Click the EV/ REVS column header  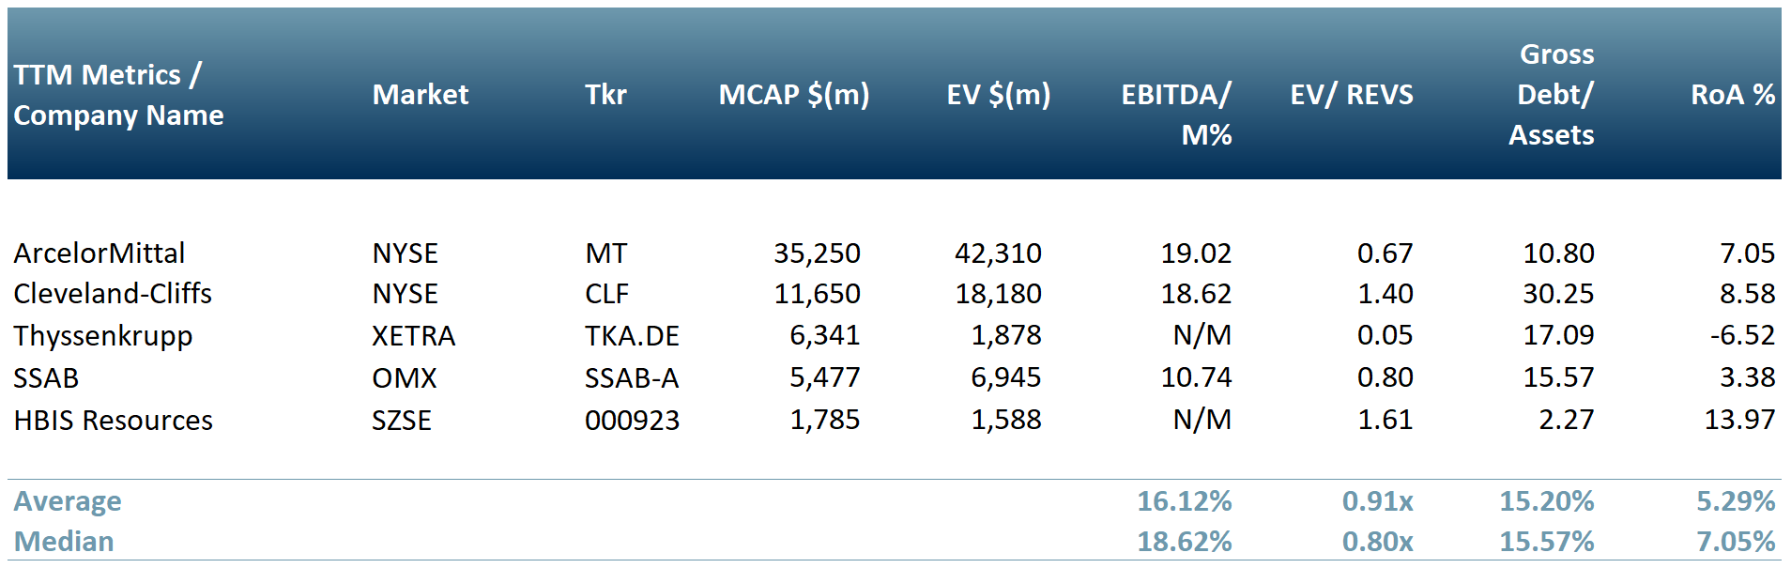1351,94
